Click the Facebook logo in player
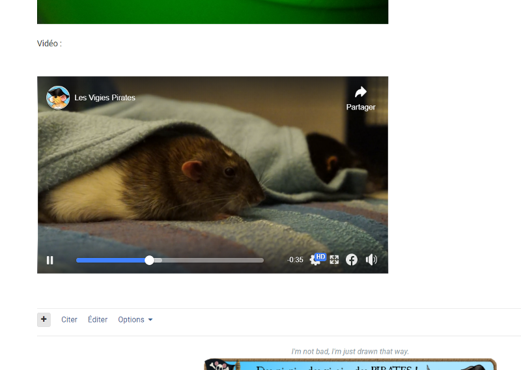Screen dimensions: 521x370 click(352, 260)
